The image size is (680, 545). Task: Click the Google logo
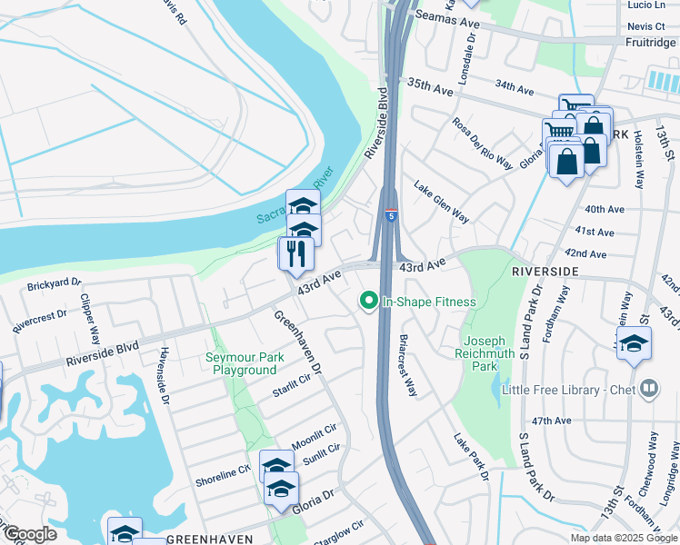(30, 535)
